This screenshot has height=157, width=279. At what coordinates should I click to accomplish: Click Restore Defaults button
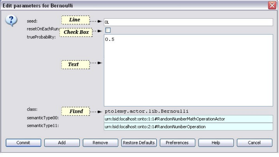click(139, 143)
